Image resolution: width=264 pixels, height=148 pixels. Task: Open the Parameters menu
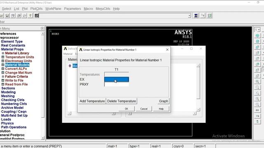73,9
